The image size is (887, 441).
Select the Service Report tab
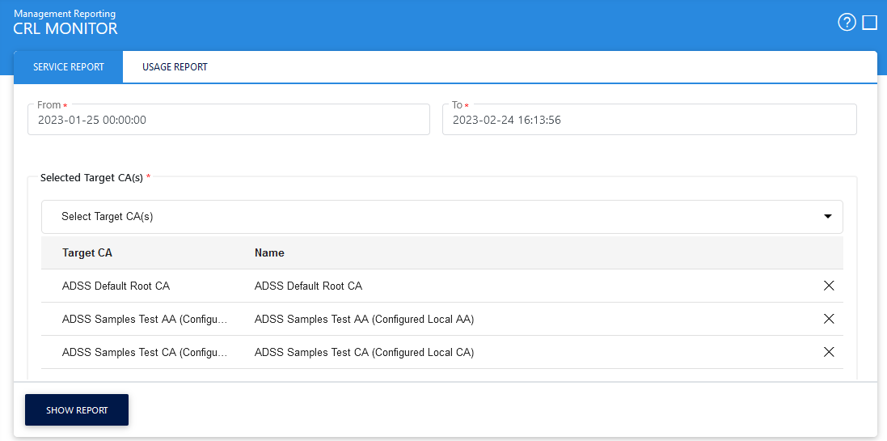click(x=69, y=67)
